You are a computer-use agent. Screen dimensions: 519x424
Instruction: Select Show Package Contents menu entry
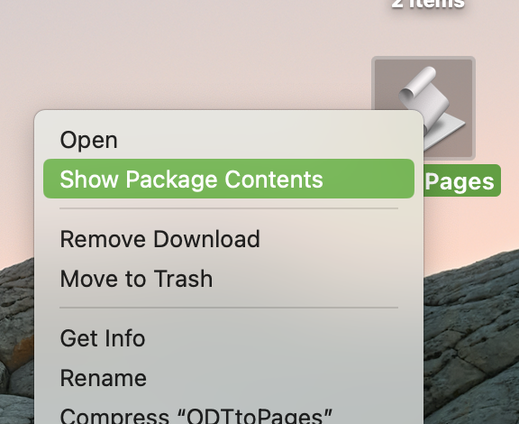coord(228,179)
